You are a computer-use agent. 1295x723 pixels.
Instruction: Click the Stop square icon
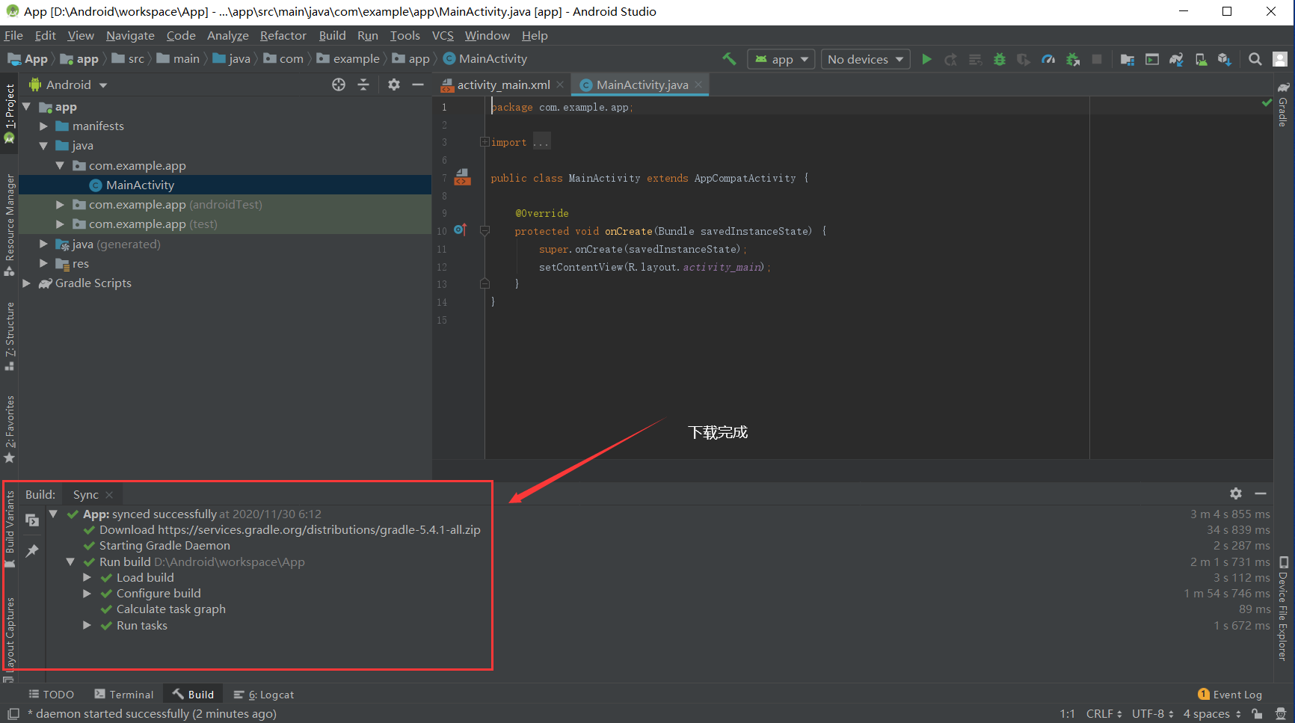pos(1097,59)
